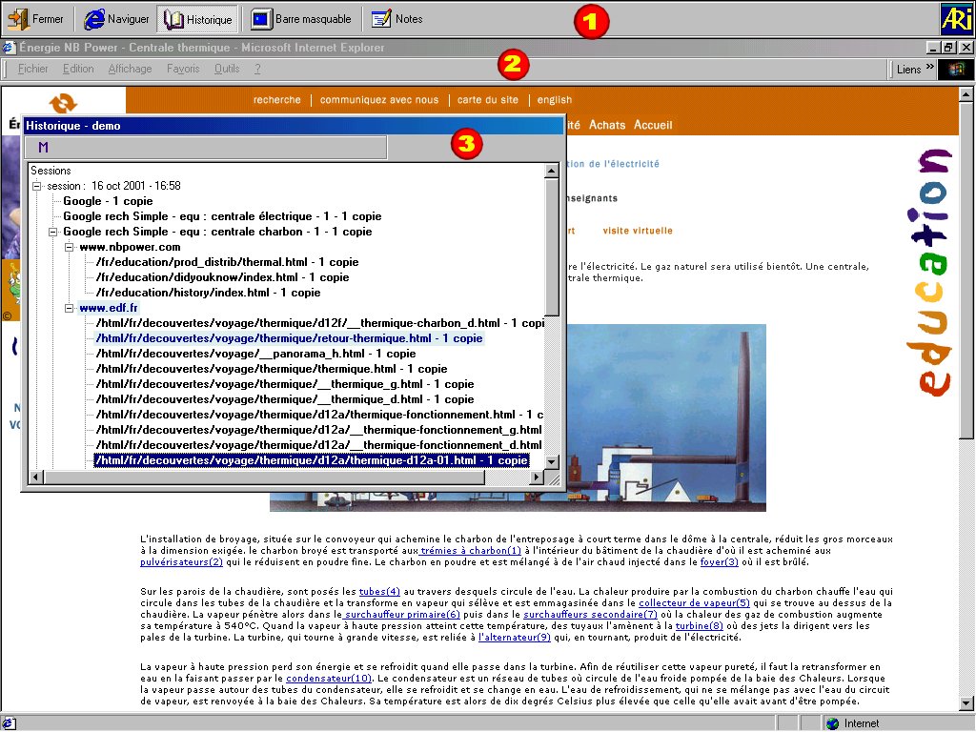Select the thermique/thermique.html history entry

pyautogui.click(x=272, y=369)
